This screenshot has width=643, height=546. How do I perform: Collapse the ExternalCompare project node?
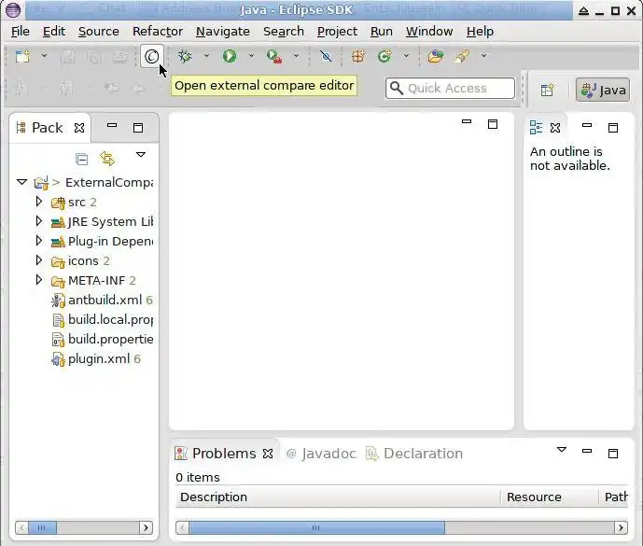point(21,182)
